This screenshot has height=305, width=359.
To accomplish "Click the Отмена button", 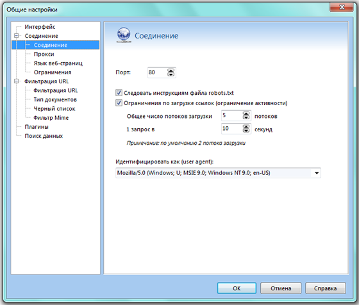I will (x=281, y=288).
